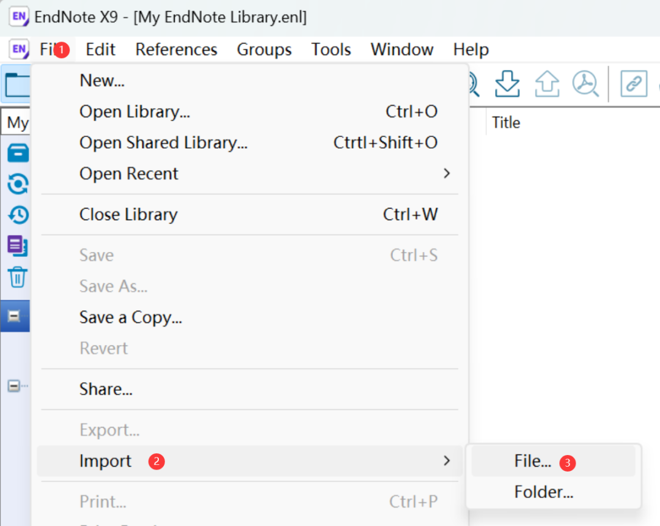Viewport: 660px width, 526px height.
Task: Select the Unfiled references icon
Action: (x=18, y=245)
